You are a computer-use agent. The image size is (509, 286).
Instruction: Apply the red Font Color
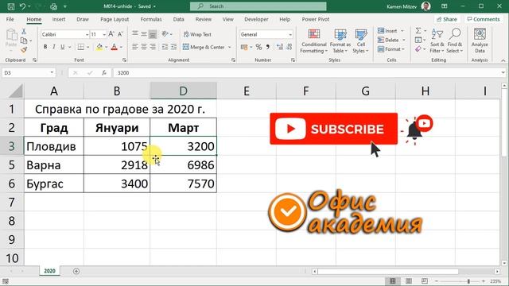(x=114, y=48)
